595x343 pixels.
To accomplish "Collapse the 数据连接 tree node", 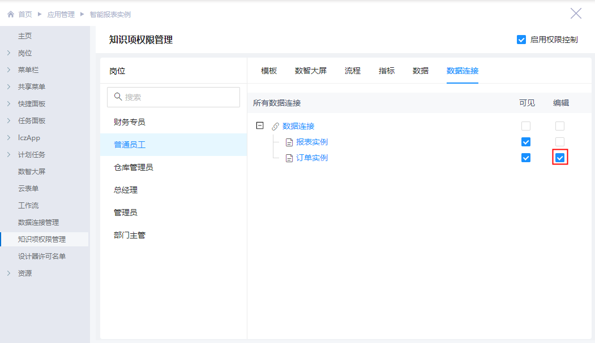I will click(260, 126).
